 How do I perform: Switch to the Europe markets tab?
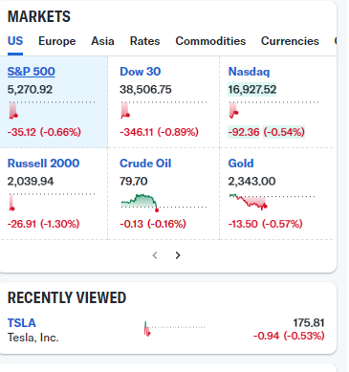tap(57, 41)
